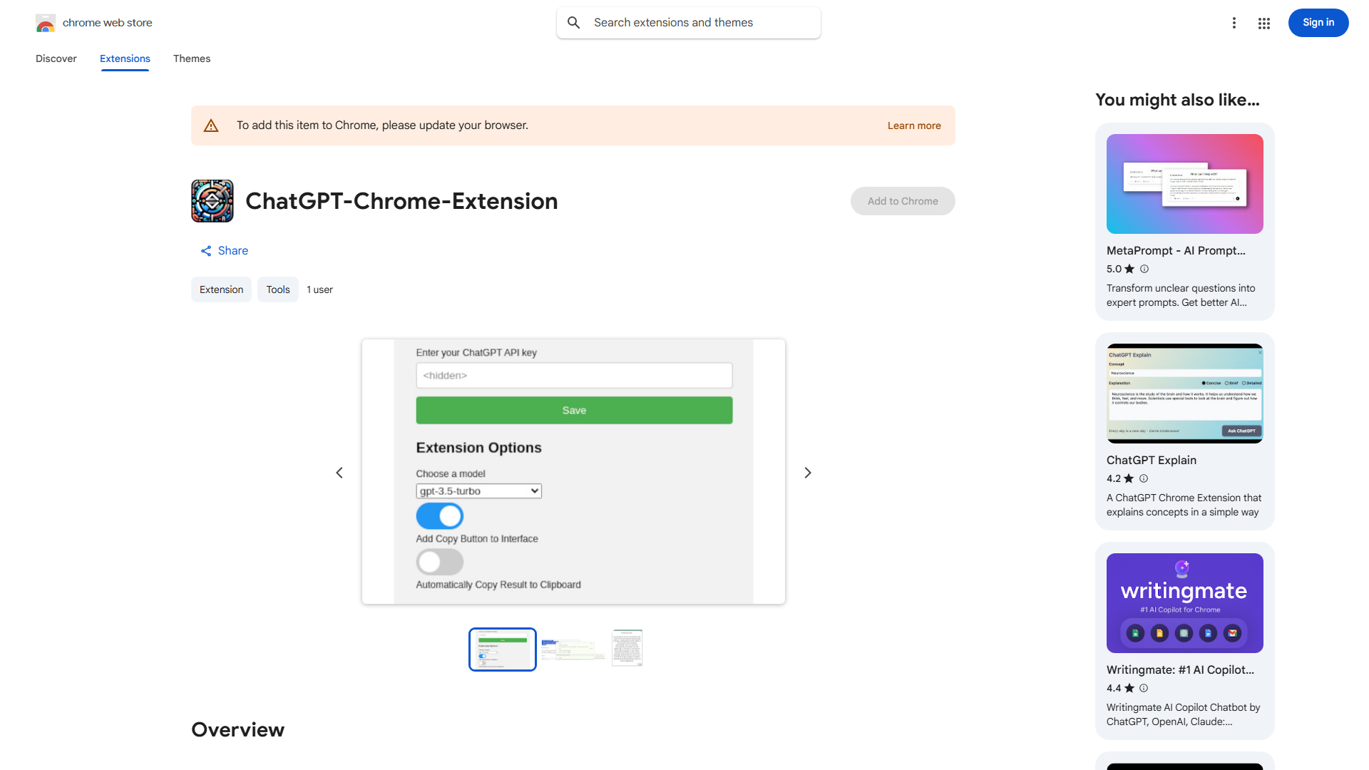Open the Google apps grid launcher

pos(1263,23)
